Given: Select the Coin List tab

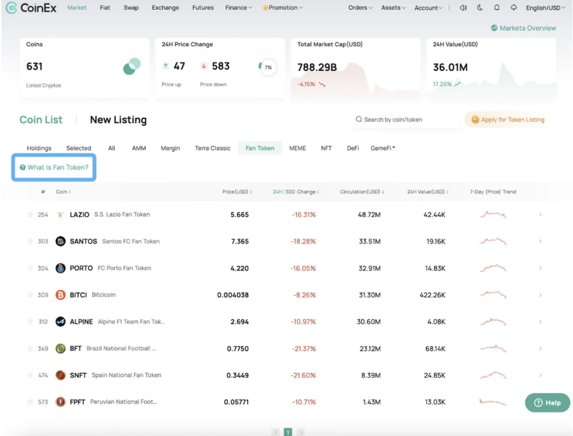Looking at the screenshot, I should point(41,120).
